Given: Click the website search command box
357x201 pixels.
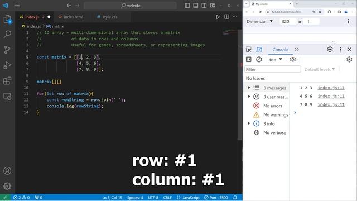Looking at the screenshot, I should (x=130, y=6).
